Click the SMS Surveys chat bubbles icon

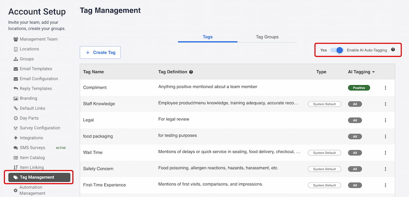[x=16, y=148]
